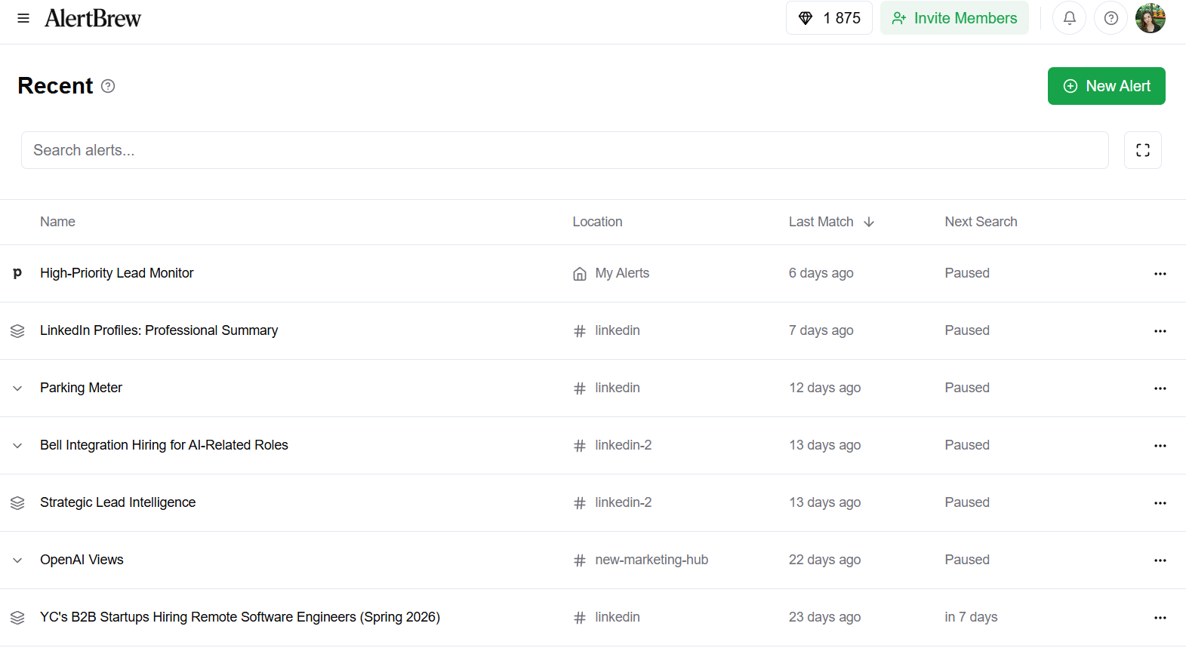
Task: Click hash icon in LinkedIn Profiles row
Action: click(x=580, y=331)
